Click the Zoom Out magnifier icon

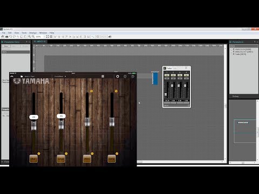point(33,37)
